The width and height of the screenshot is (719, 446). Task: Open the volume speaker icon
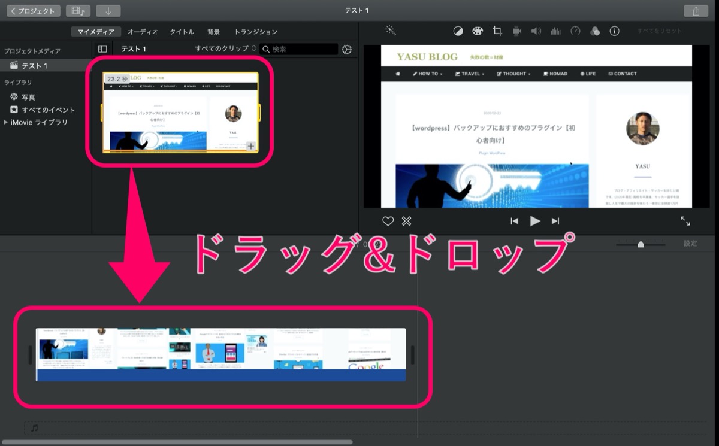point(536,31)
